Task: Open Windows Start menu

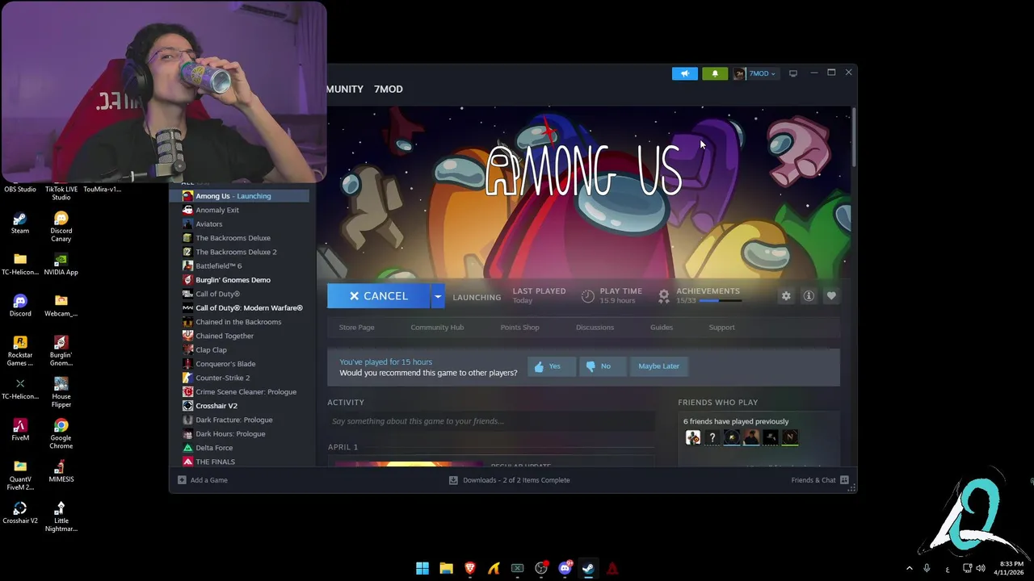Action: point(422,568)
